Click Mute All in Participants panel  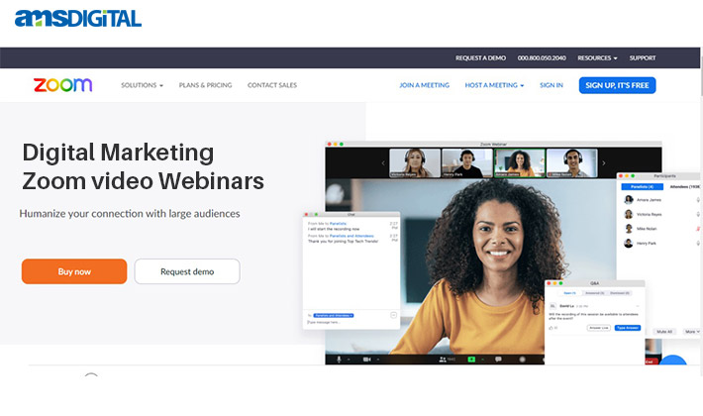[x=664, y=332]
